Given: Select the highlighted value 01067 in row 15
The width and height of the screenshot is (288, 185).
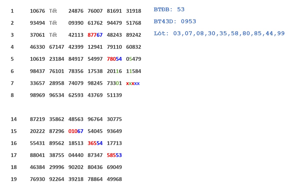Looking at the screenshot, I should pyautogui.click(x=76, y=131).
